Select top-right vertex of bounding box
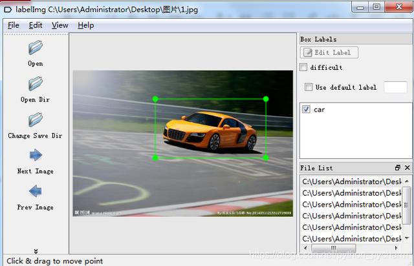 click(266, 99)
